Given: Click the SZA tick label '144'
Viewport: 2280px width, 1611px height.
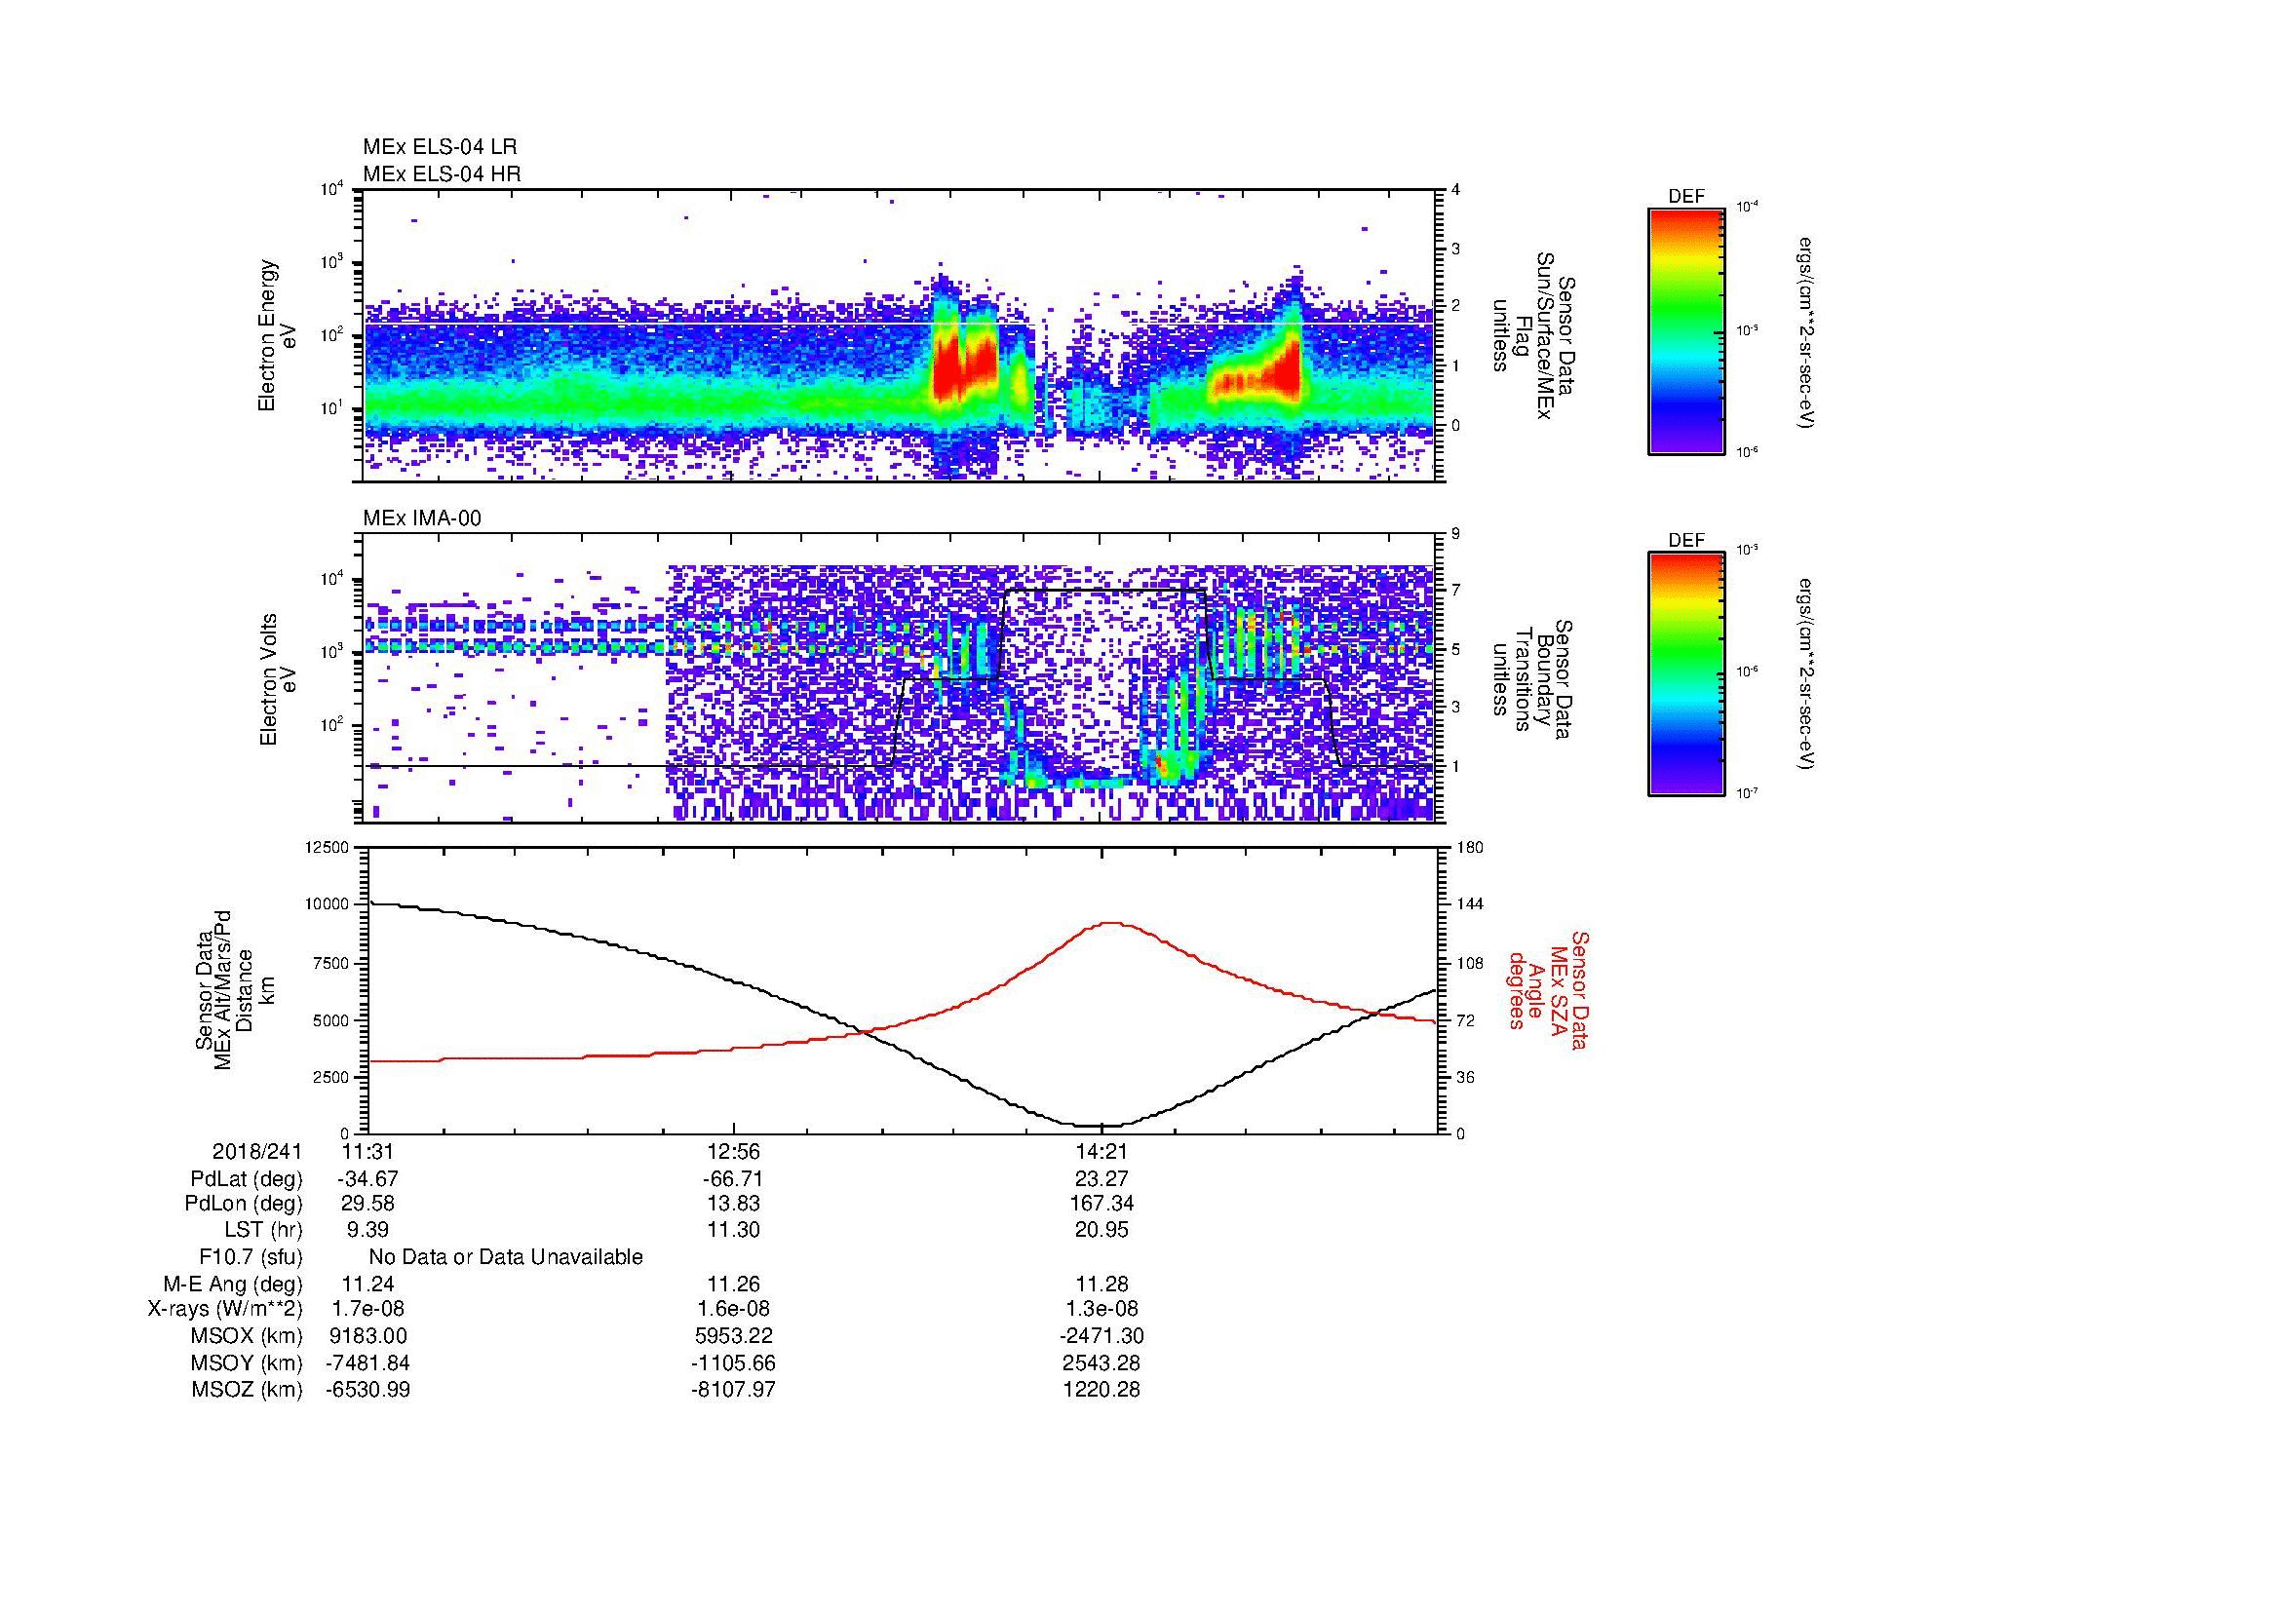Looking at the screenshot, I should click(1470, 904).
